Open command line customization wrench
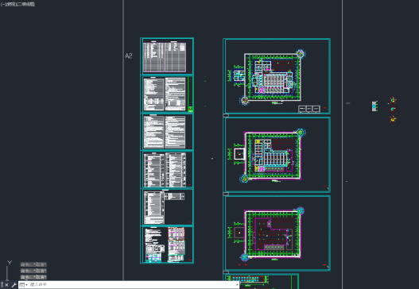The image size is (419, 289). click(x=14, y=285)
